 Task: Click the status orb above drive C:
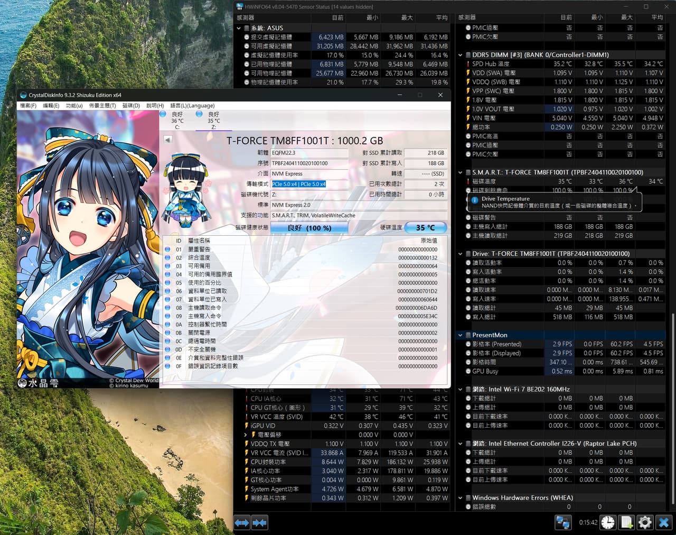tap(163, 114)
